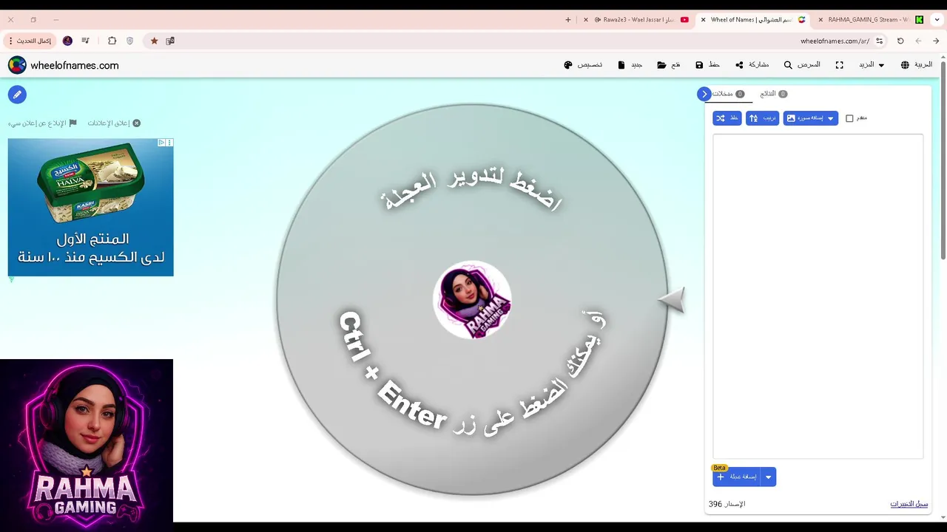Image resolution: width=947 pixels, height=532 pixels.
Task: Click the blue pencil edit button
Action: 17,95
